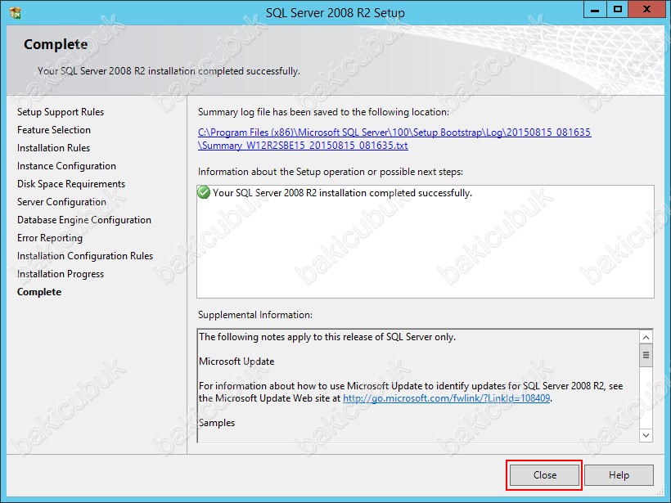Minimize the SQL Server 2008 R2 Setup window
Viewport: 671px width, 503px height.
coord(595,10)
